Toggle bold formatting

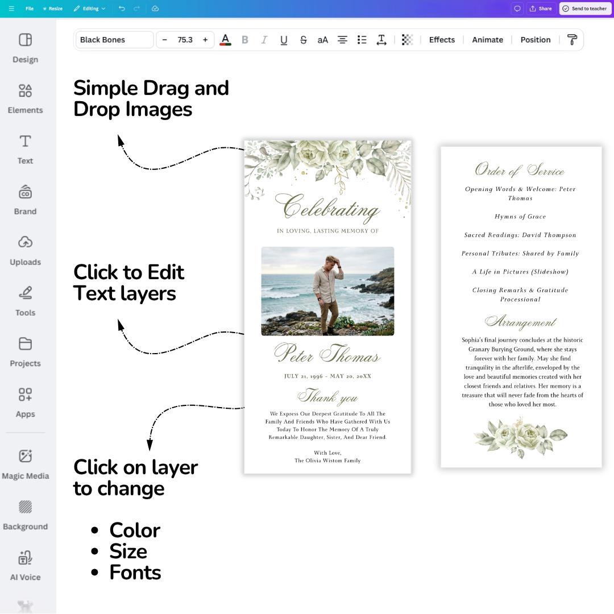coord(244,40)
